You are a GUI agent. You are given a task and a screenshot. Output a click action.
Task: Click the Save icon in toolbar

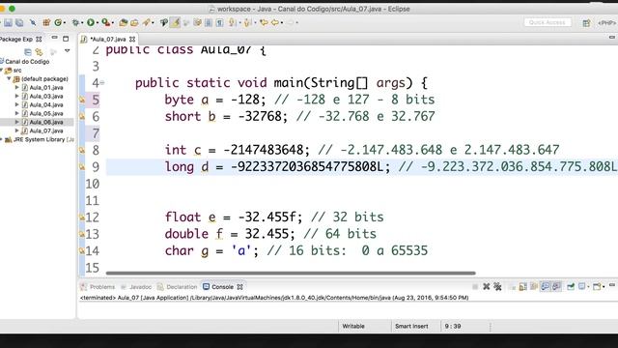pyautogui.click(x=8, y=23)
